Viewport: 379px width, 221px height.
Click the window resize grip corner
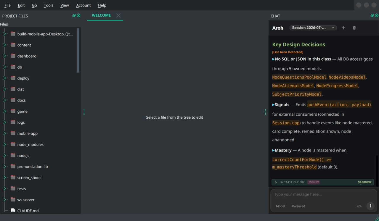coord(377,219)
